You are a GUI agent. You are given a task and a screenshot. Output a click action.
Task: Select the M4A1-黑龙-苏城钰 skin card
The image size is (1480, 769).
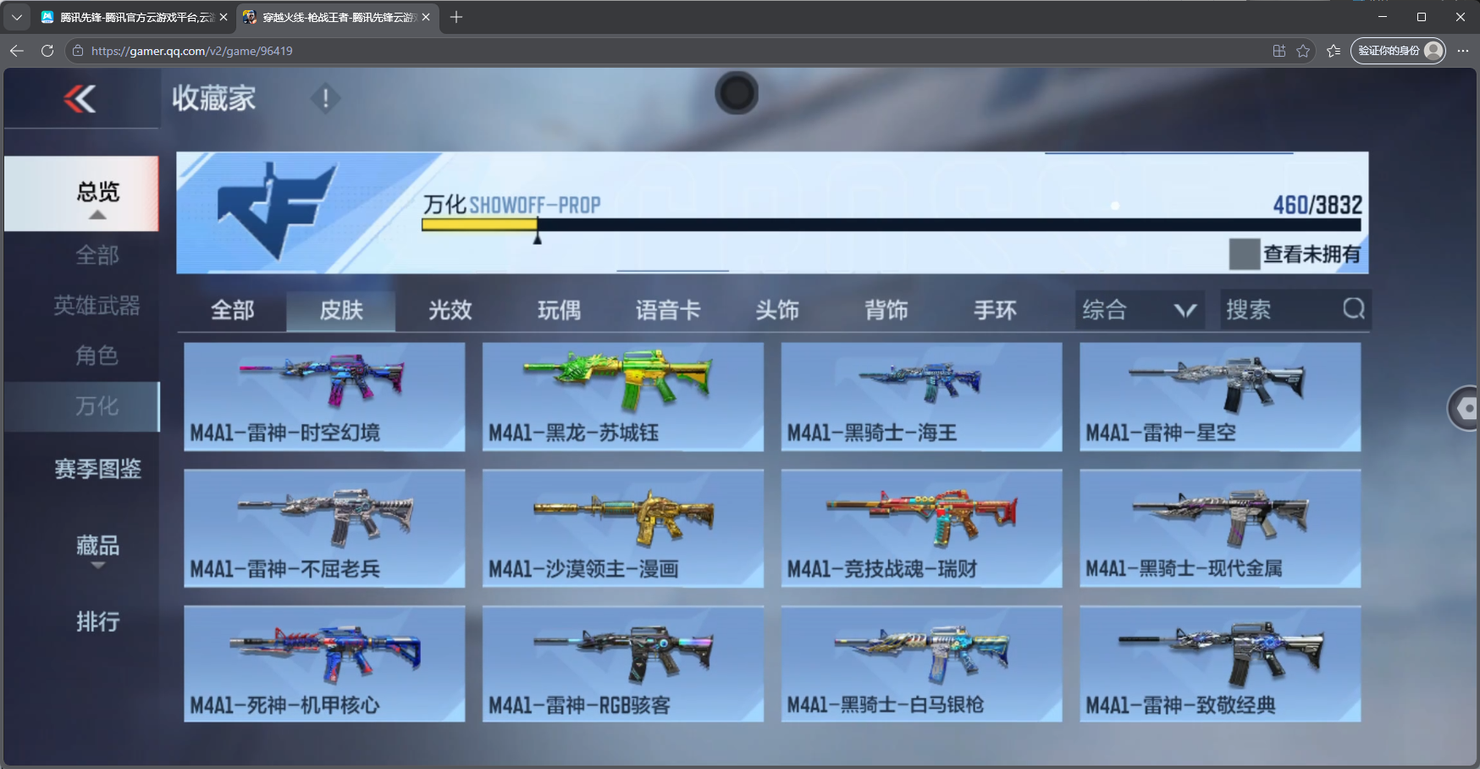[x=623, y=396]
